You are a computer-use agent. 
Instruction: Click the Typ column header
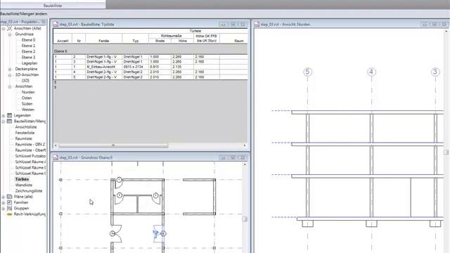point(135,41)
